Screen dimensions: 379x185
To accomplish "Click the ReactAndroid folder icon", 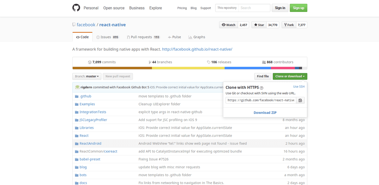I will [76, 143].
